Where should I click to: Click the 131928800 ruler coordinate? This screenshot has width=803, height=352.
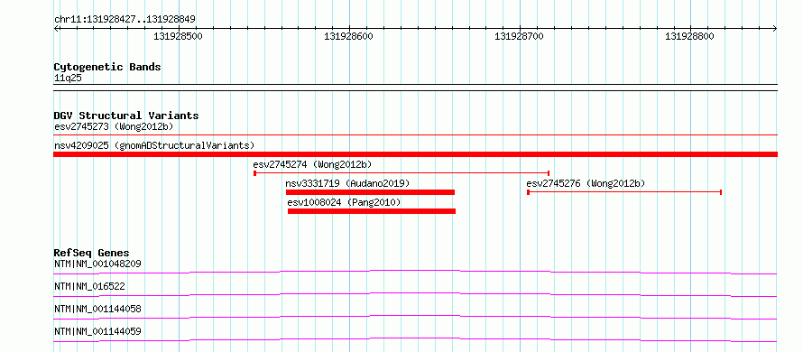click(x=690, y=36)
